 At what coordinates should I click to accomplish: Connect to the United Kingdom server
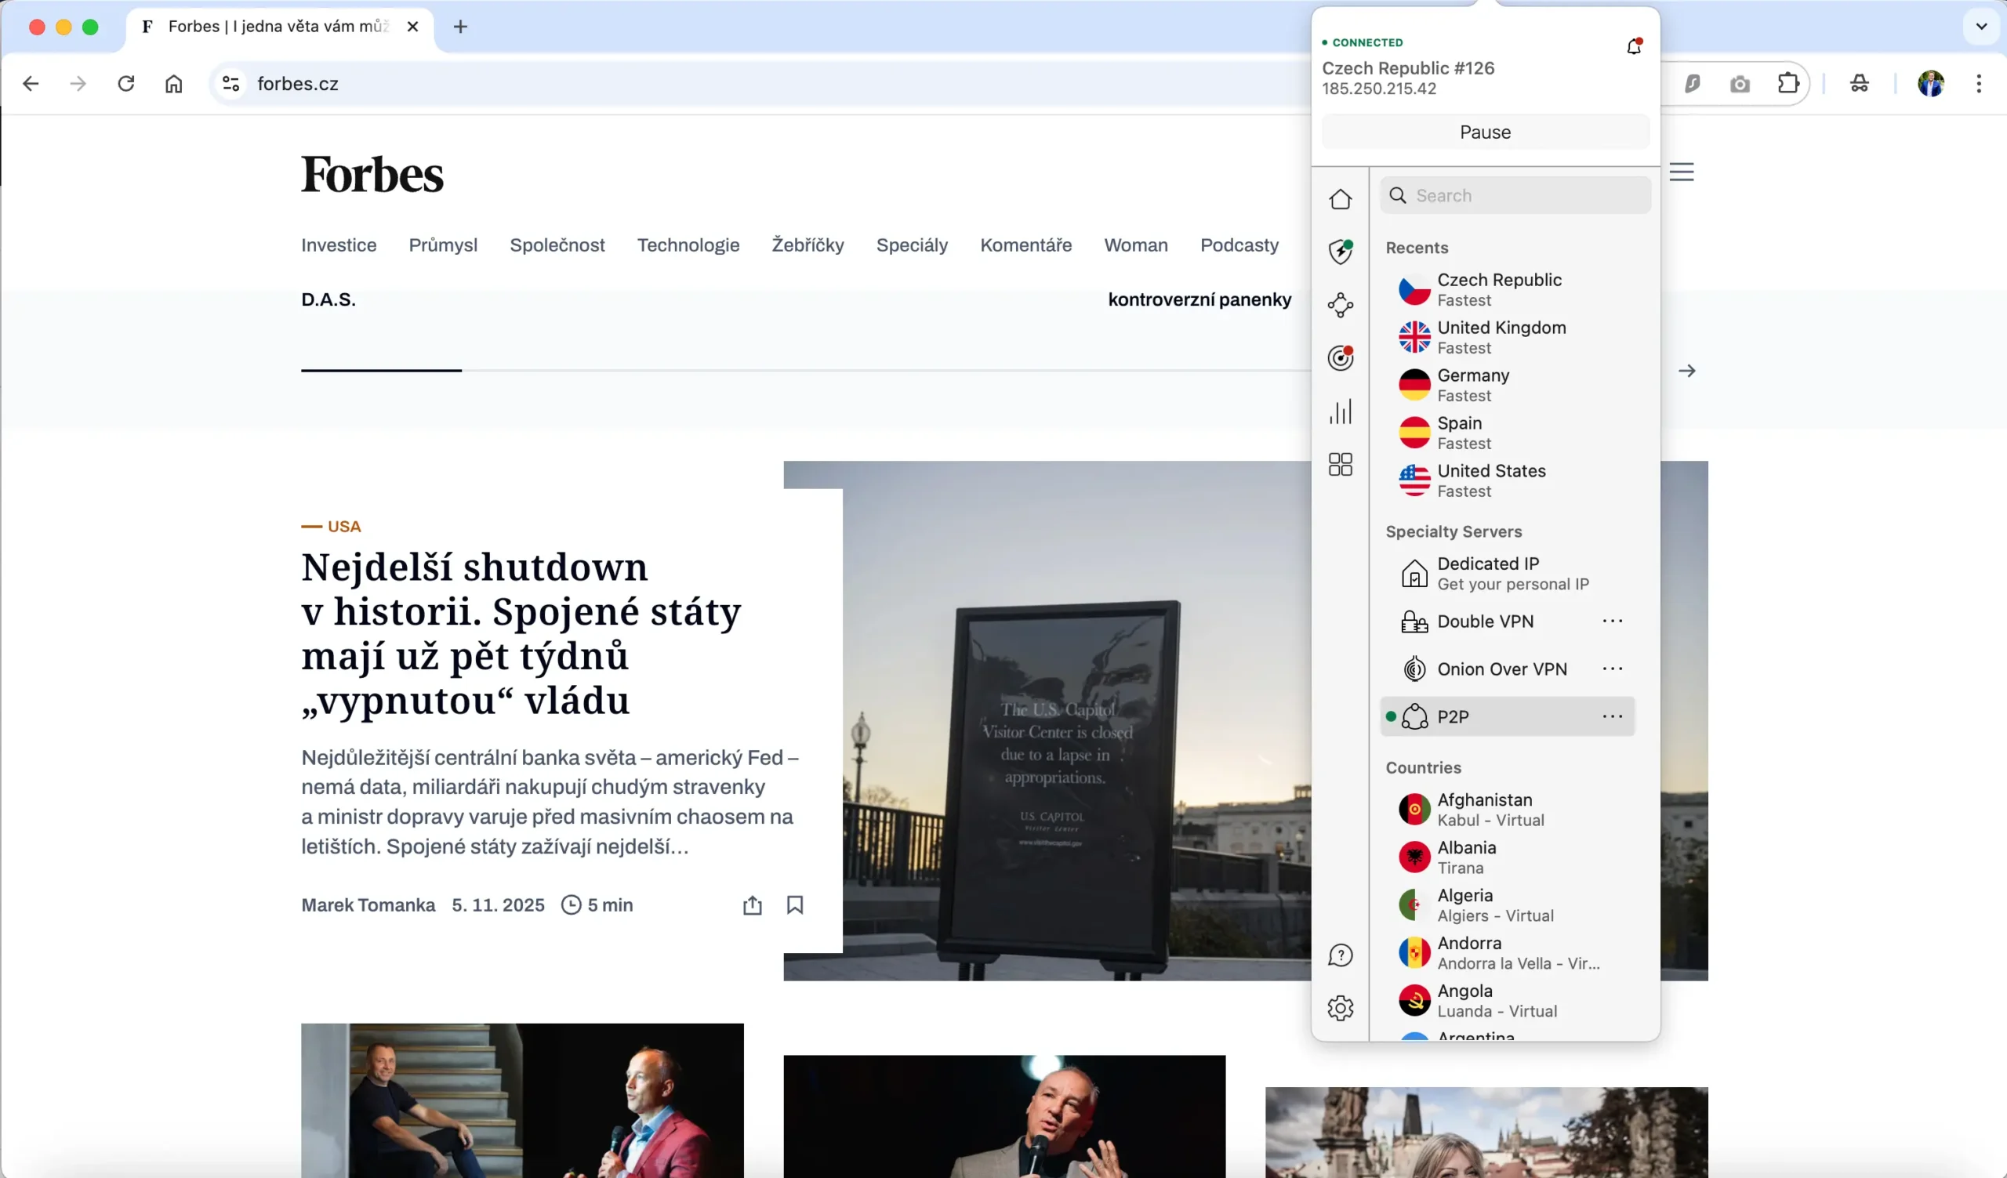click(x=1501, y=337)
